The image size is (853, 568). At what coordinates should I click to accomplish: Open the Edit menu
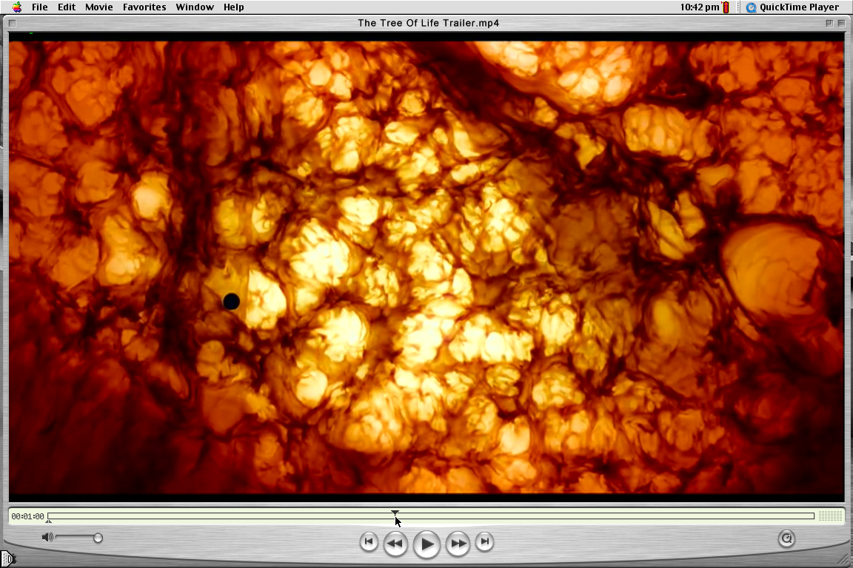click(67, 7)
